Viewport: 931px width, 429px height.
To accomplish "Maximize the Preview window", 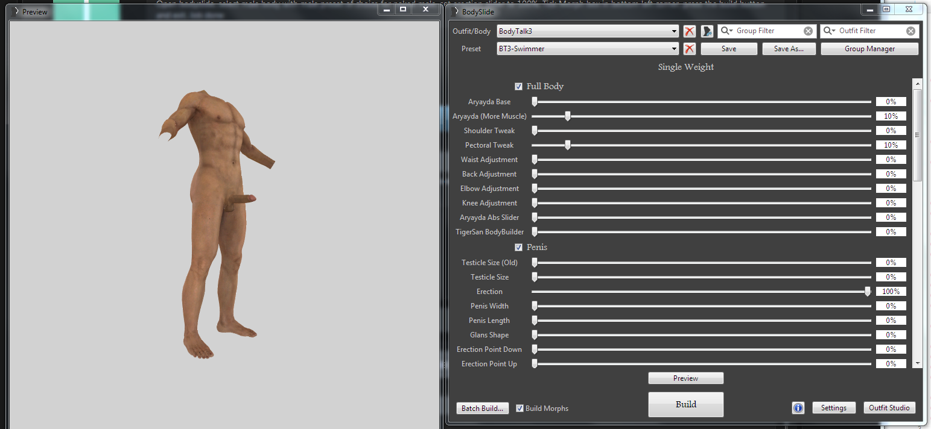I will [403, 9].
